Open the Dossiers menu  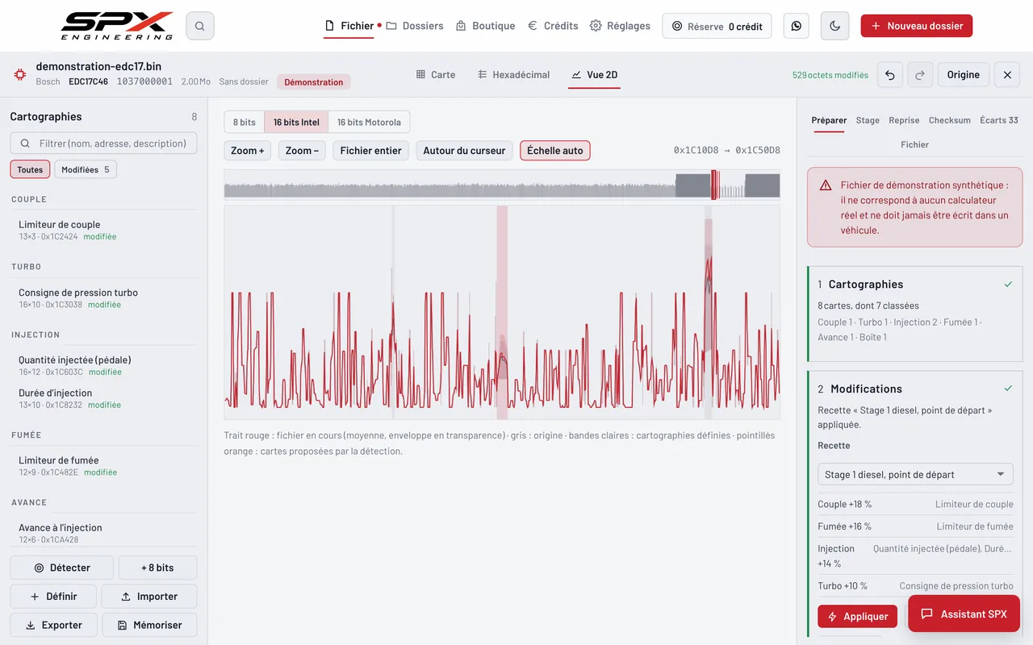415,26
